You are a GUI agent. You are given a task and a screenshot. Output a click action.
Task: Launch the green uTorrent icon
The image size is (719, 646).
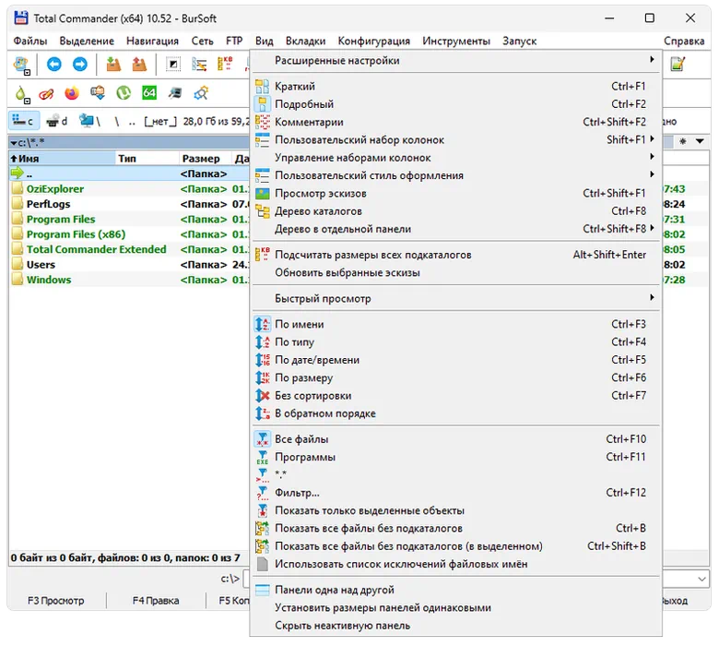[x=124, y=93]
